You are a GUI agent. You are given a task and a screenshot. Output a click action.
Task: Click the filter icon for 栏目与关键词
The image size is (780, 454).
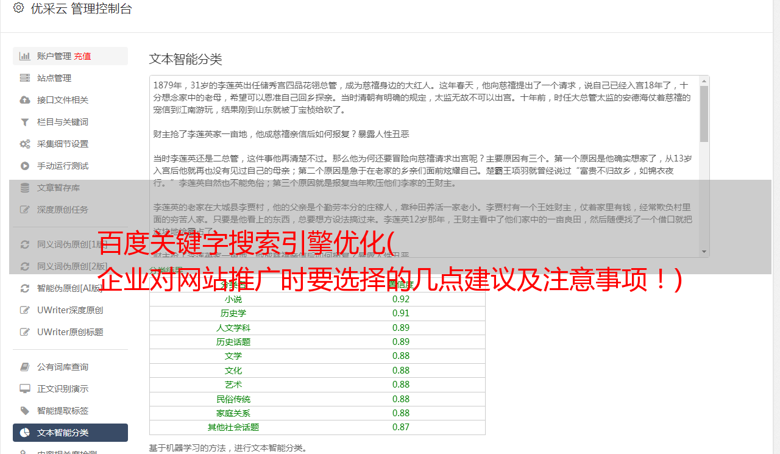25,122
